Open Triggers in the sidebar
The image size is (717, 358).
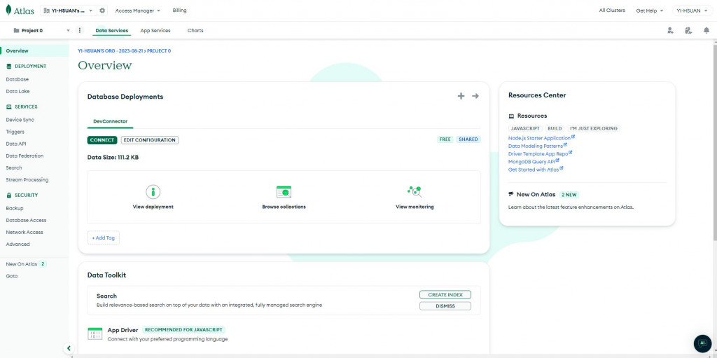point(15,132)
